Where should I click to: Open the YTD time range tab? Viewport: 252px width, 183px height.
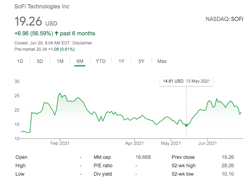[x=101, y=61]
